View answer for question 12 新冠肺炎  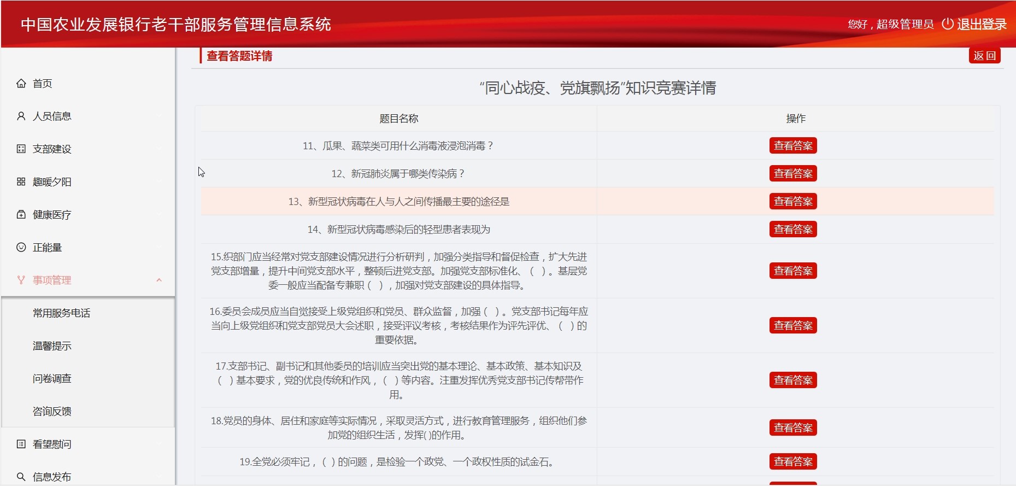(793, 173)
